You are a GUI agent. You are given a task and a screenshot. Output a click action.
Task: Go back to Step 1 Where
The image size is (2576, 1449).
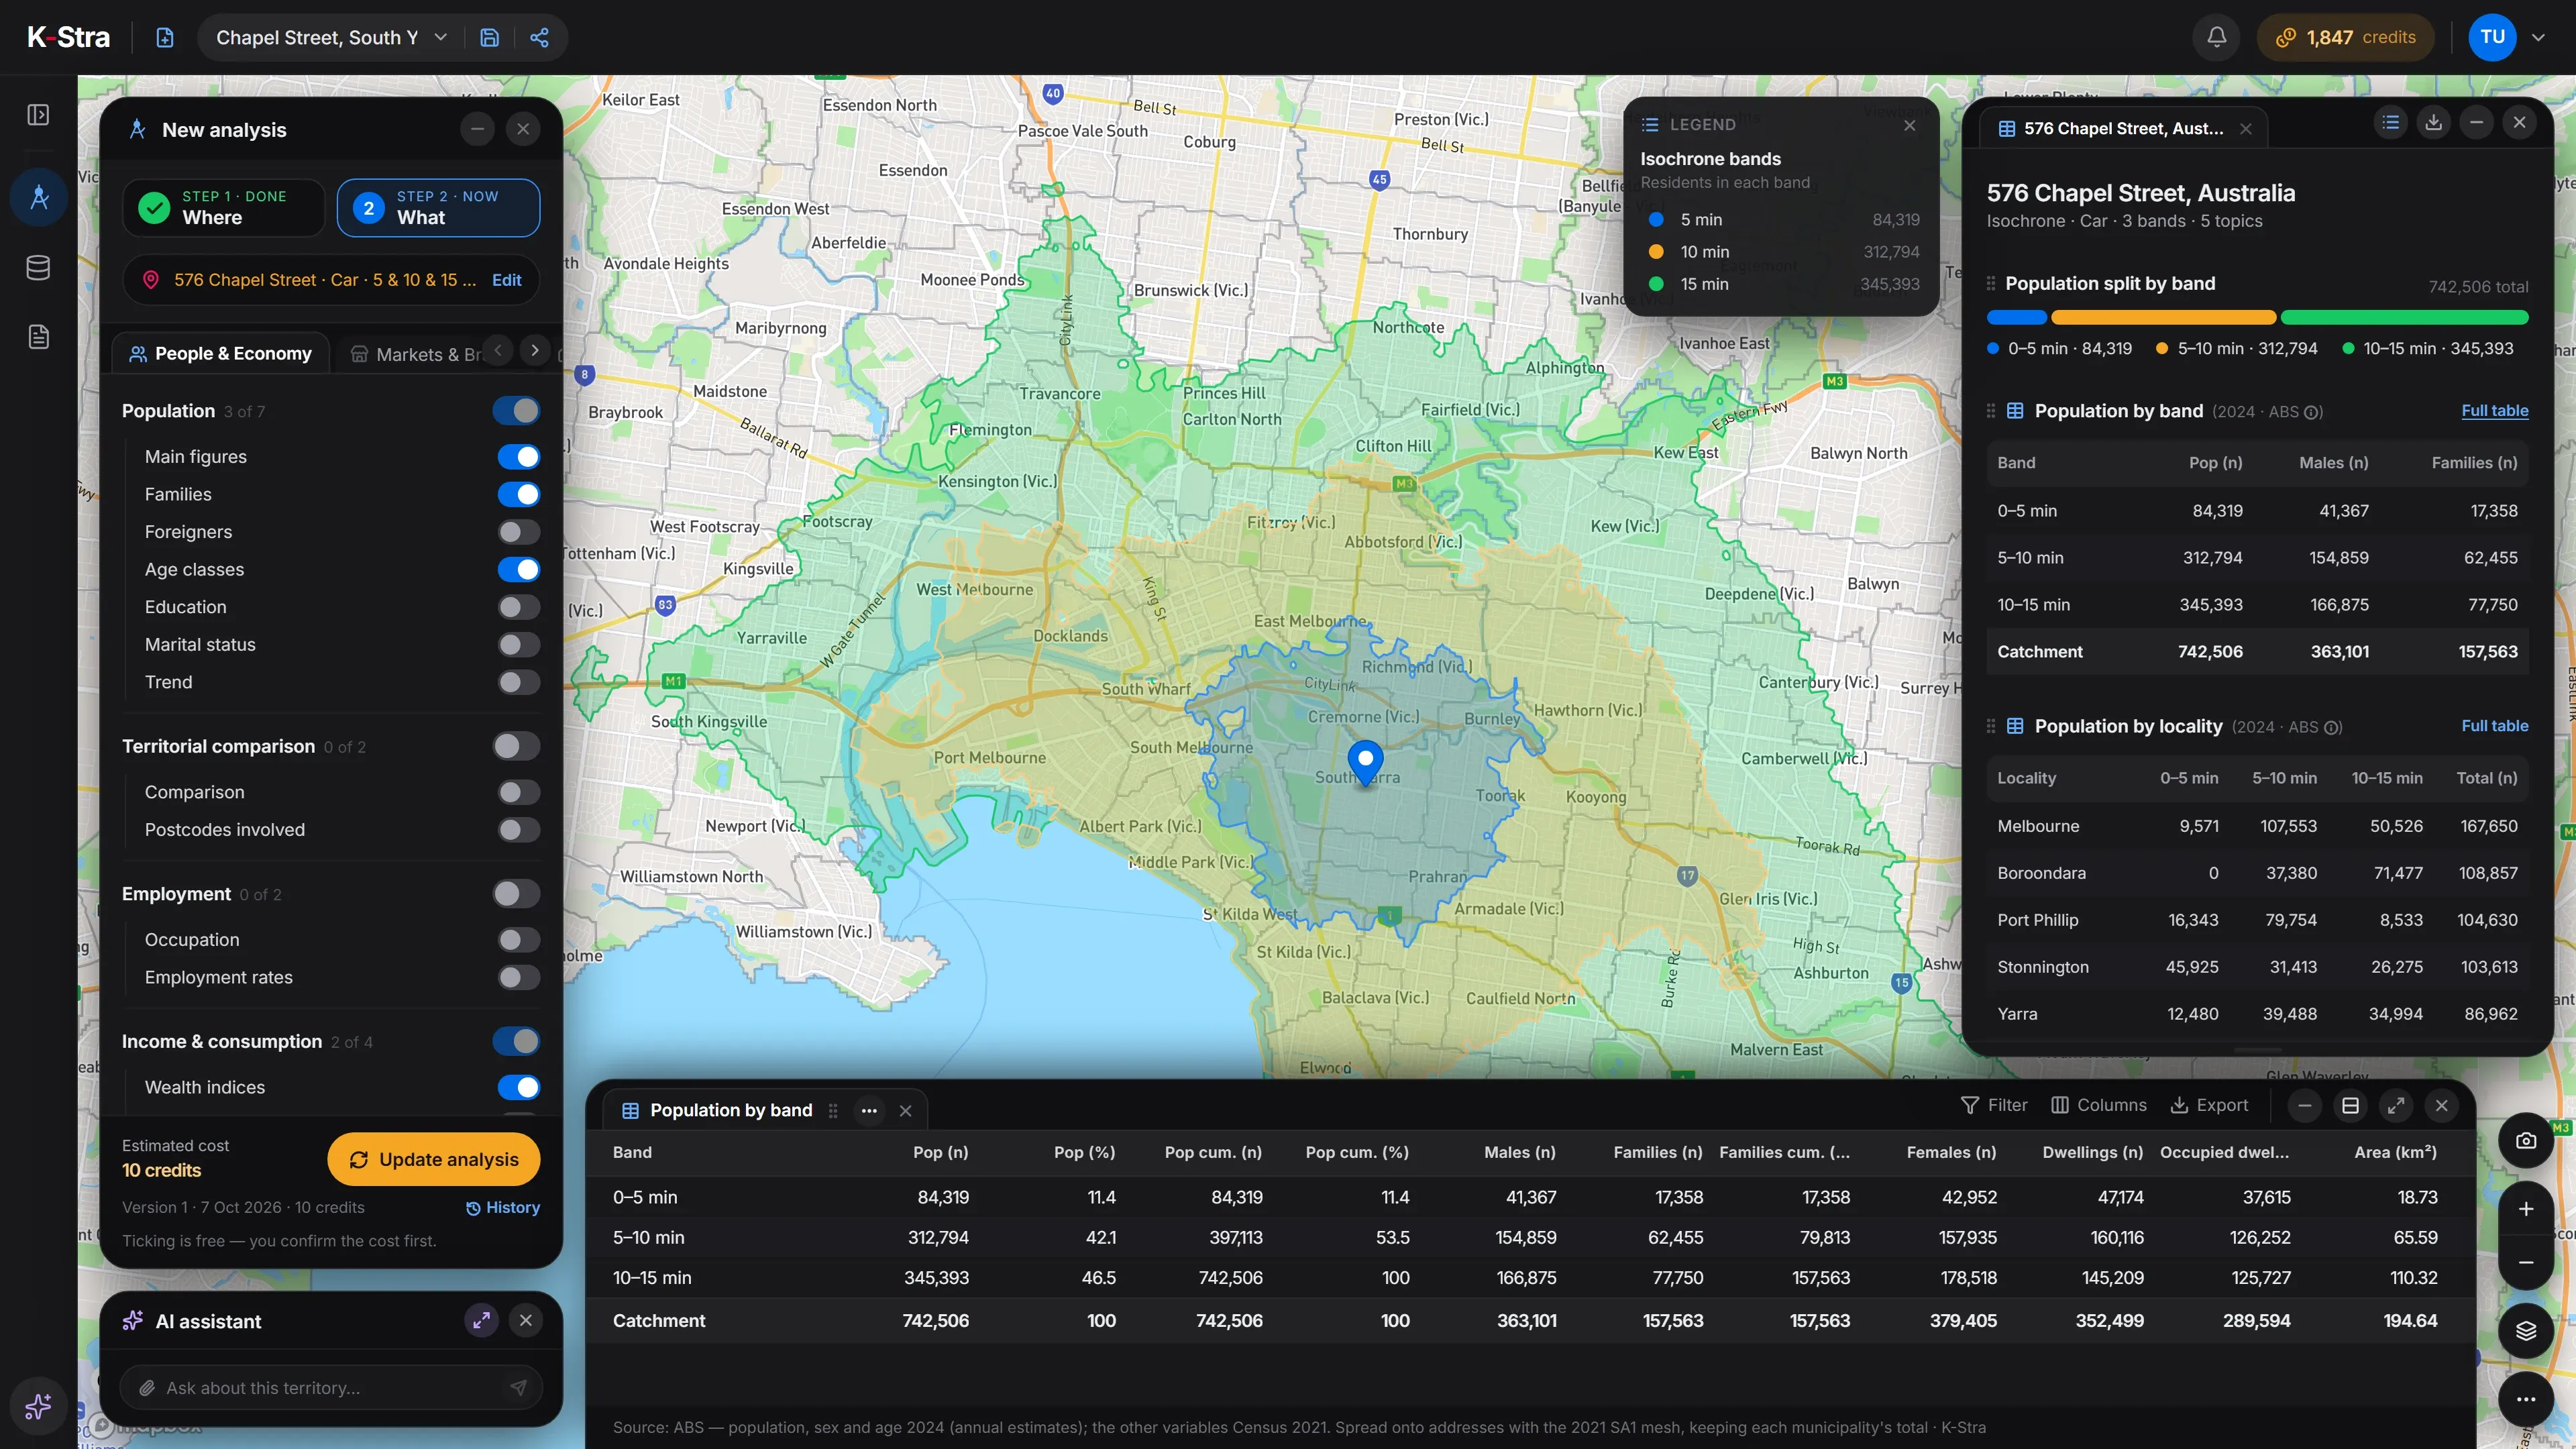click(x=224, y=208)
